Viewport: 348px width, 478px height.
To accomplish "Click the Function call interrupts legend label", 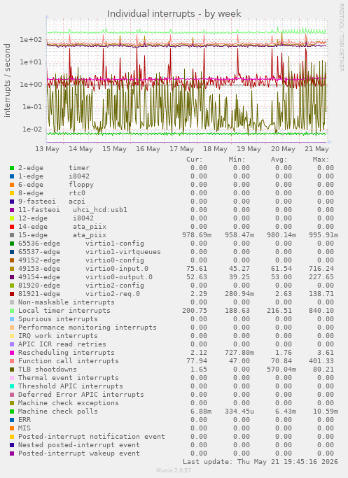I will [x=69, y=361].
